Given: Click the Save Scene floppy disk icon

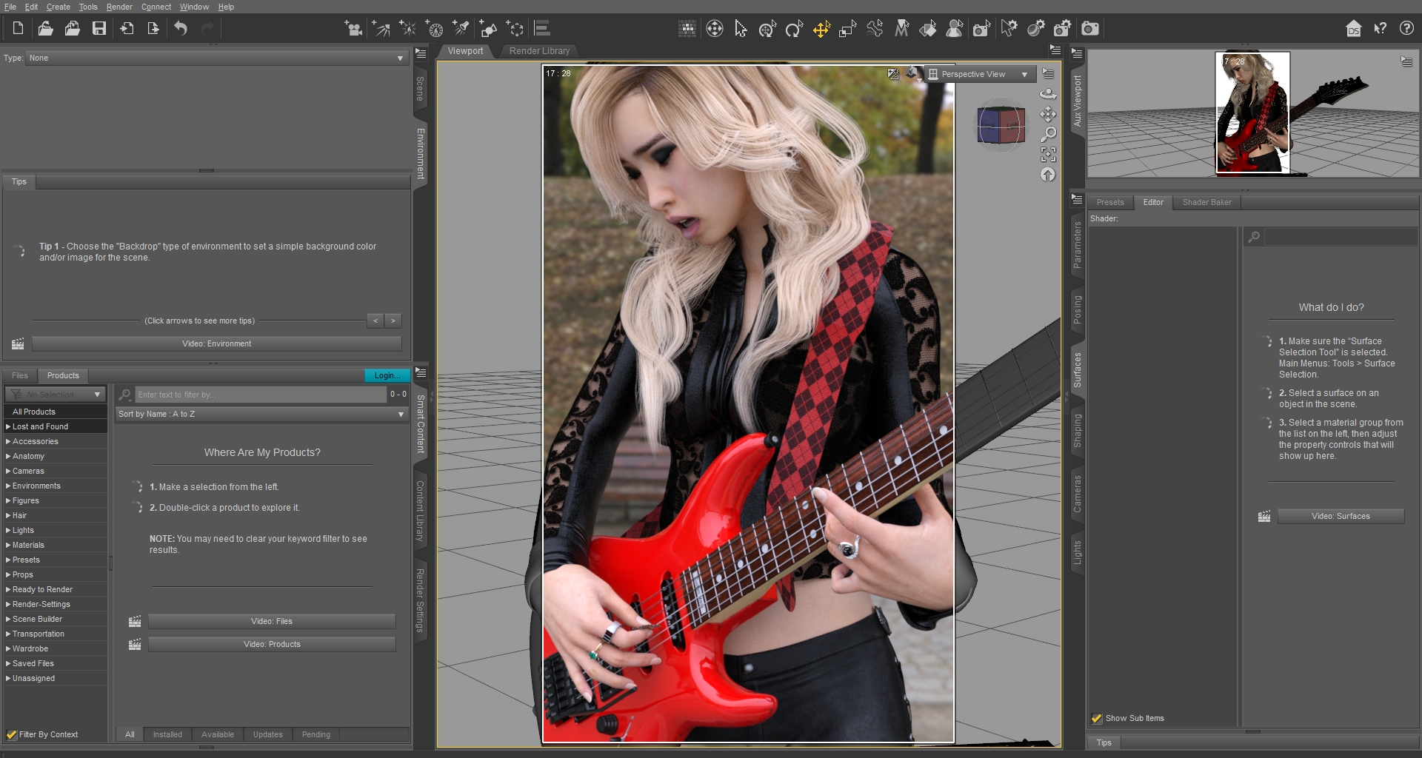Looking at the screenshot, I should pos(99,29).
